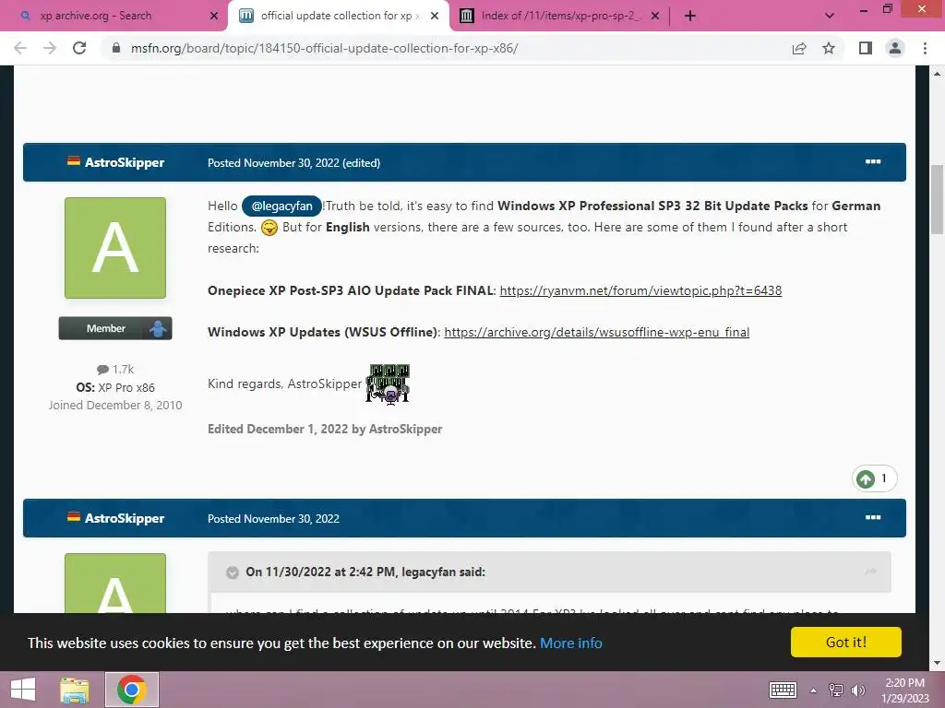Screen dimensions: 945x708
Task: Click Got it! on the cookie banner
Action: (845, 642)
